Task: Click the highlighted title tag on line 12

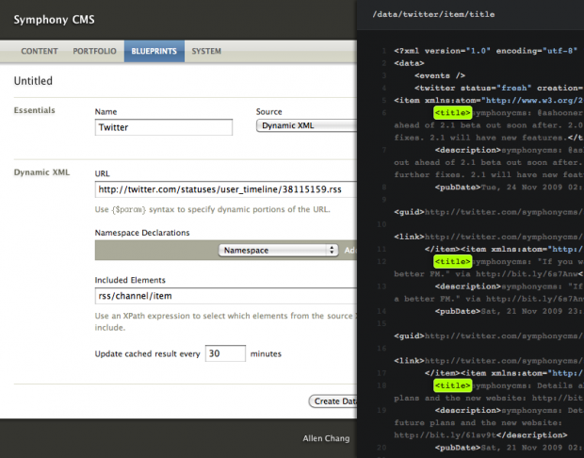Action: point(452,261)
